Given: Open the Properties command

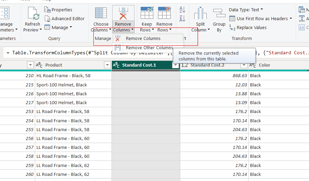Looking at the screenshot, I should tap(58, 10).
